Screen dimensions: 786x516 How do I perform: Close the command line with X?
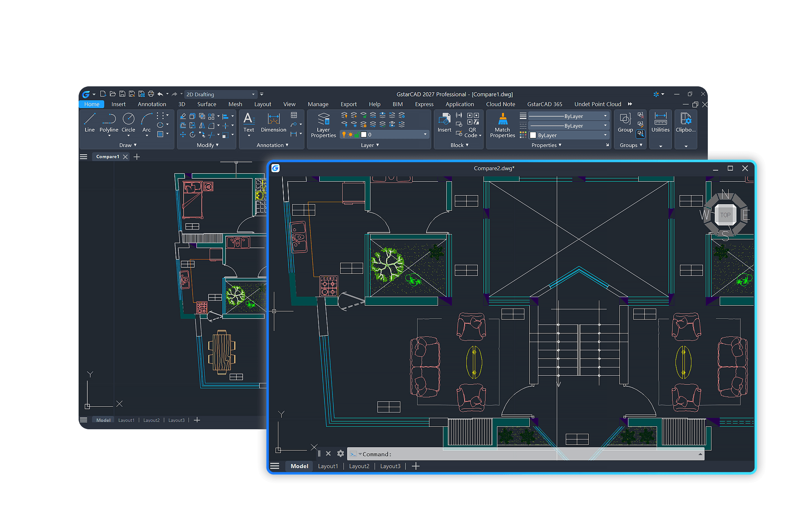pyautogui.click(x=328, y=453)
